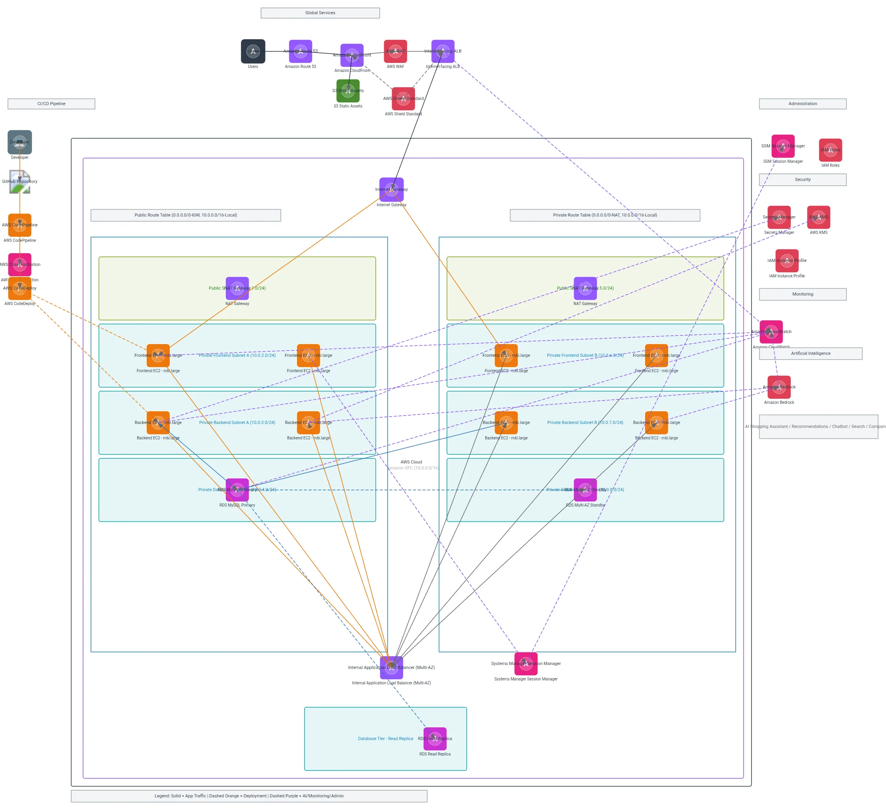Image resolution: width=886 pixels, height=810 pixels.
Task: Select the Private Route Table label
Action: point(605,215)
